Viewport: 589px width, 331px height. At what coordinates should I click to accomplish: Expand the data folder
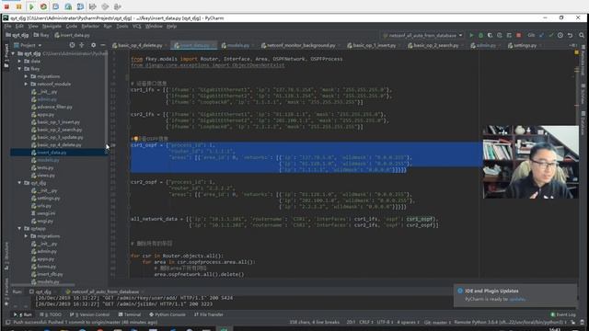[x=19, y=62]
